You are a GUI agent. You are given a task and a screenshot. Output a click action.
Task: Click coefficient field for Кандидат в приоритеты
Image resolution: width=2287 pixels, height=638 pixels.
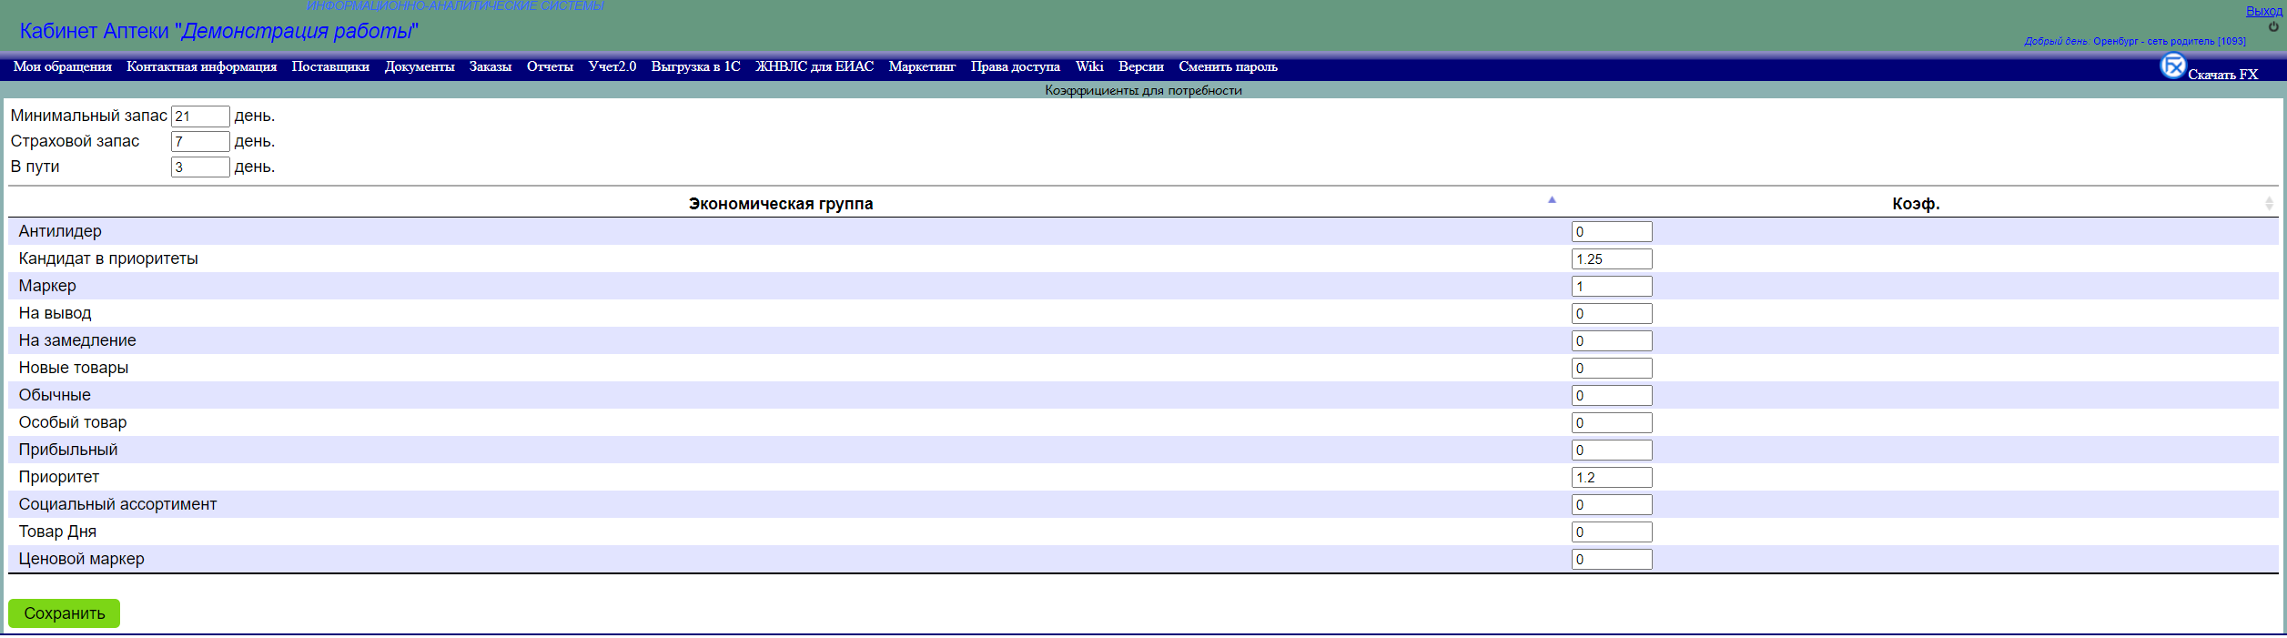1611,259
